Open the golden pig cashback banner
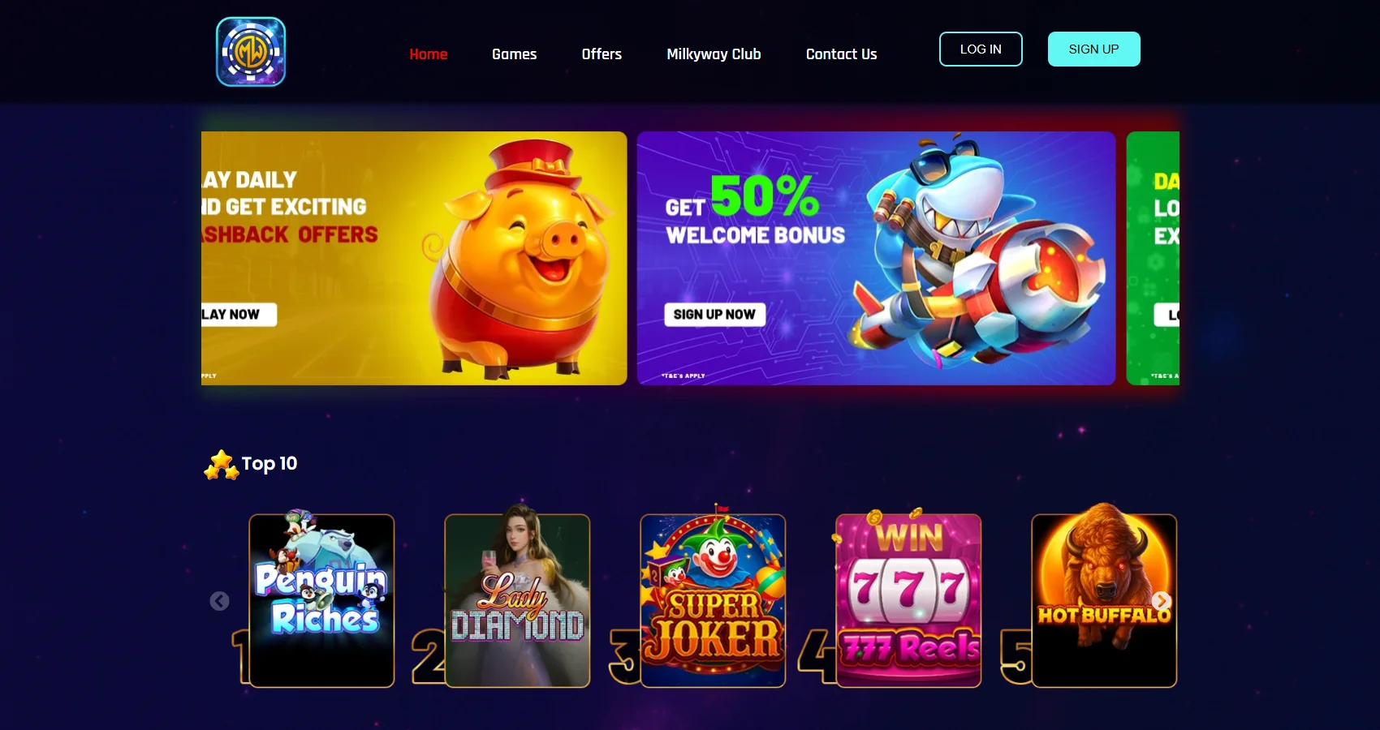Screen dimensions: 1380x730 (x=414, y=258)
